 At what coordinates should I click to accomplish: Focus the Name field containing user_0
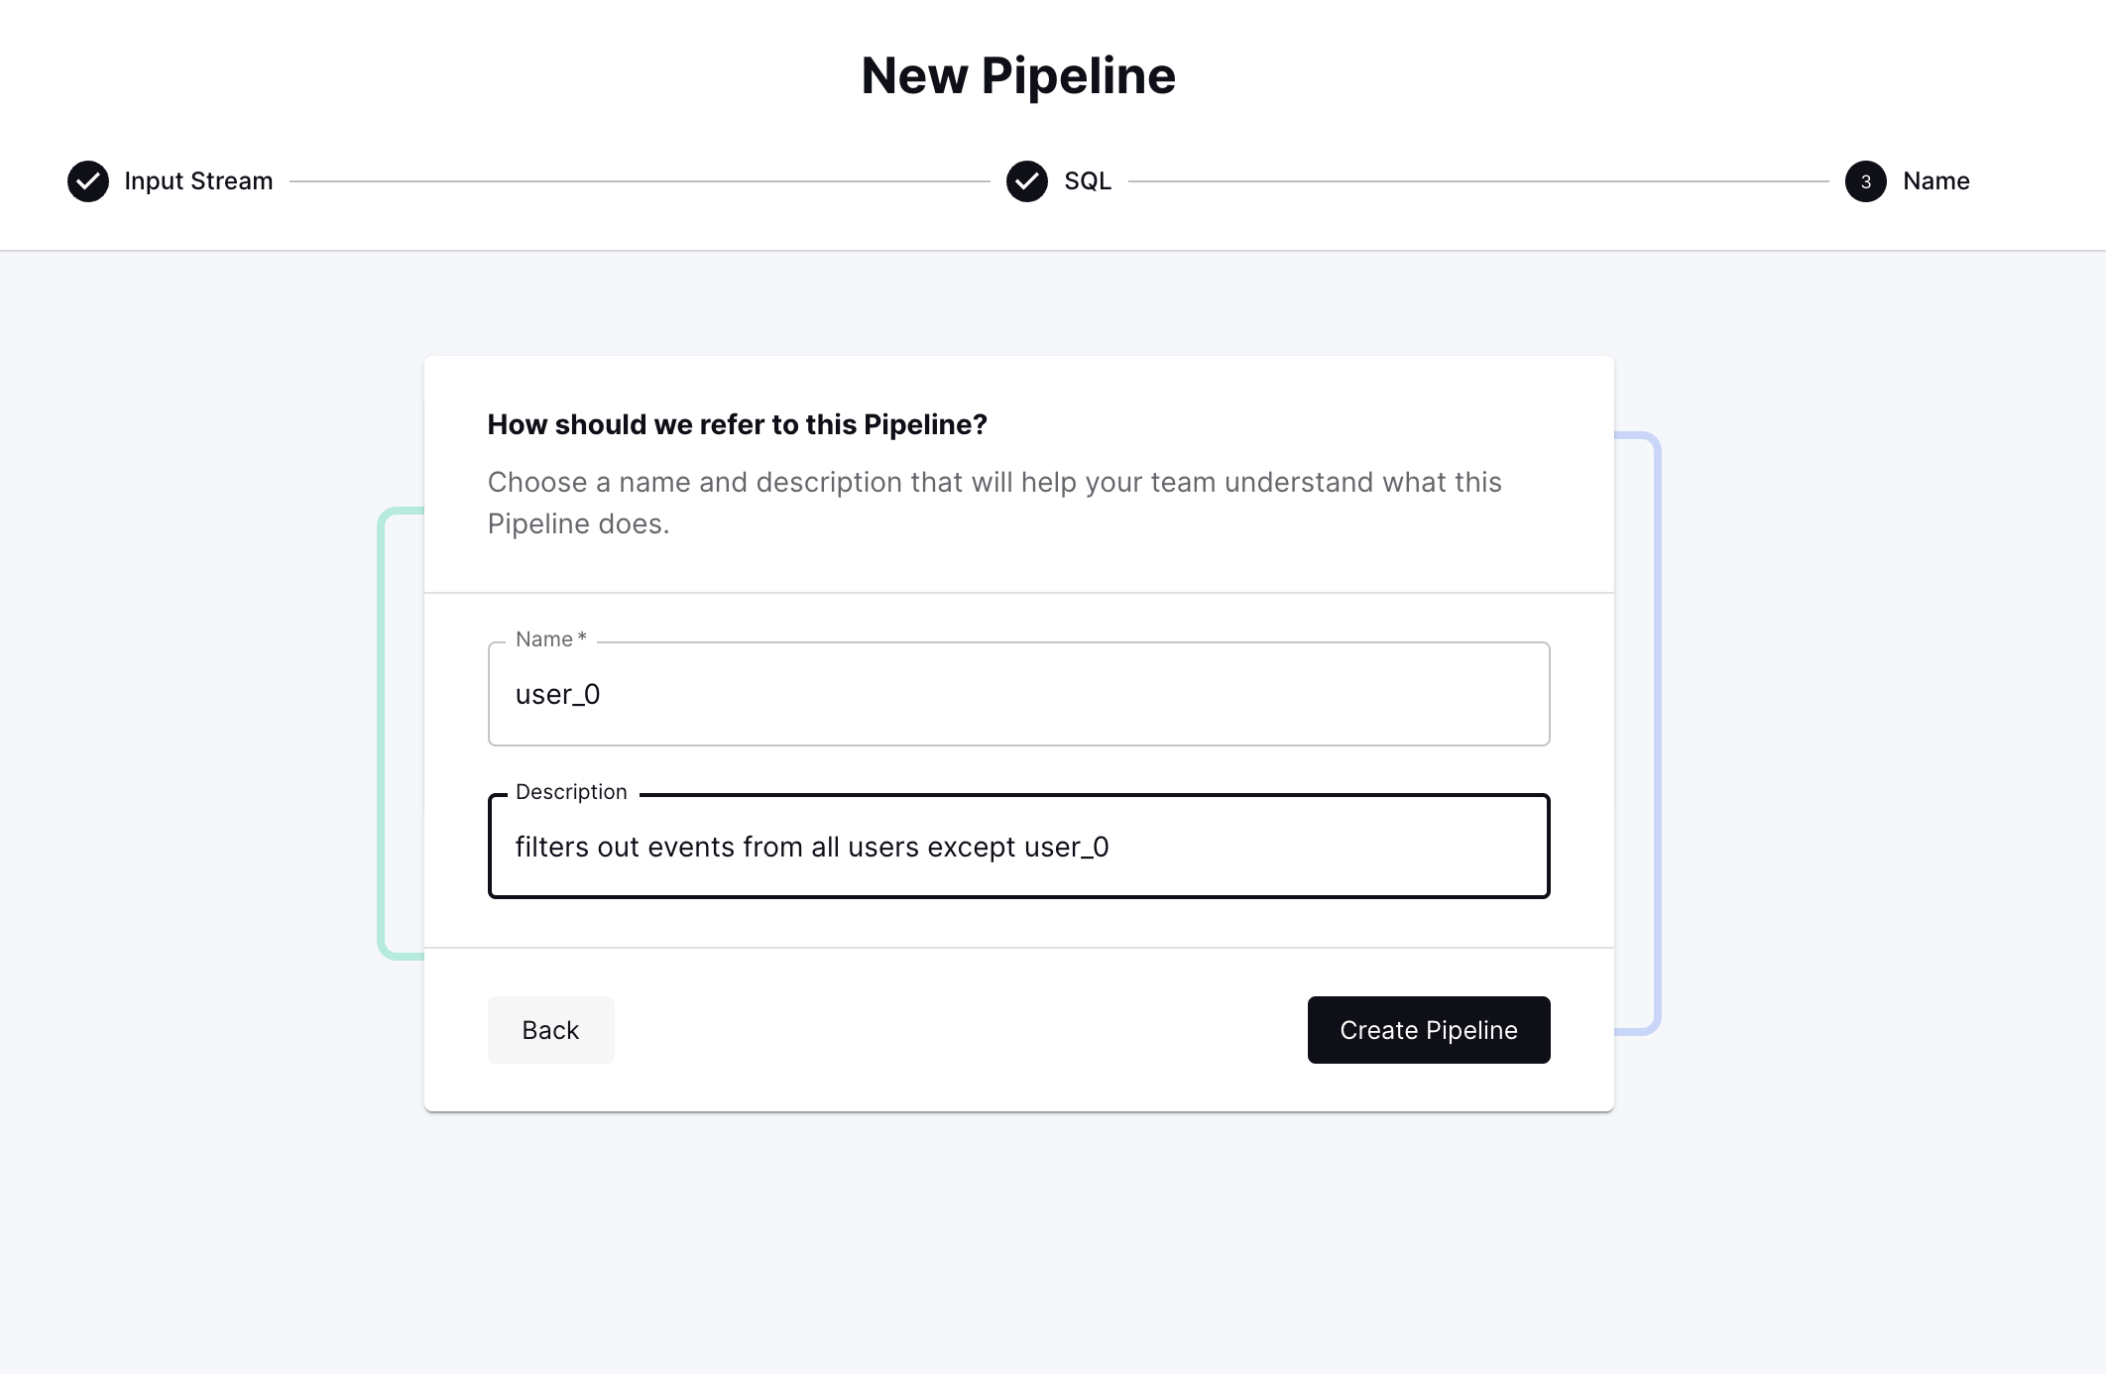pos(1018,694)
